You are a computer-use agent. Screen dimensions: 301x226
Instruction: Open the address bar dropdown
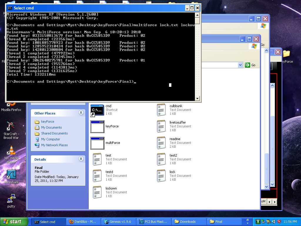click(x=240, y=65)
